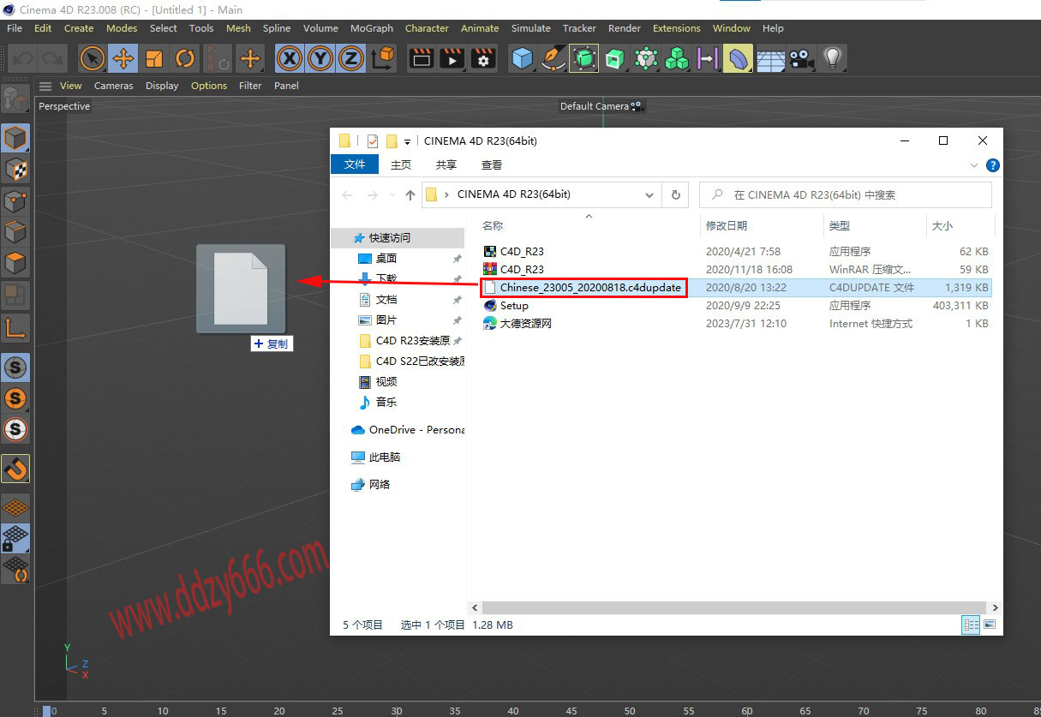Click the green Extrude generator icon

coord(614,58)
